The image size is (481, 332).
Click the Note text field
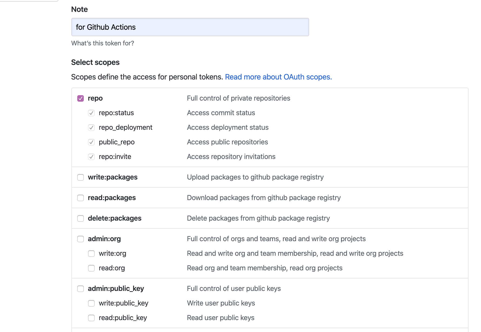point(190,27)
